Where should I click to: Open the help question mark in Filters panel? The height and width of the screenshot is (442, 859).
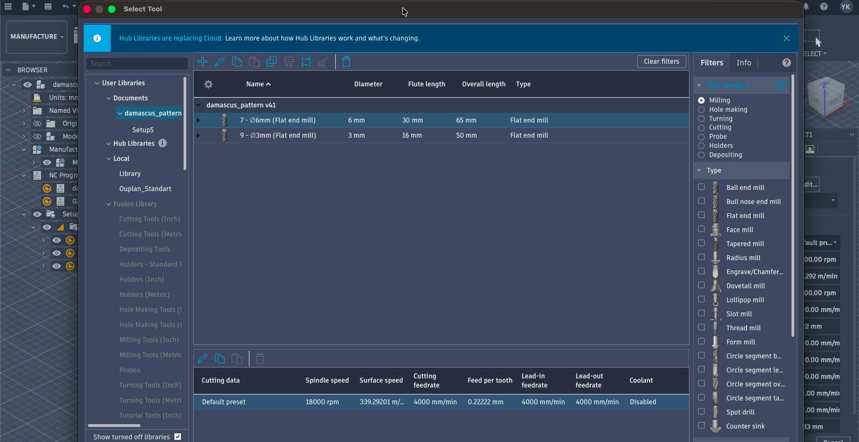coord(787,63)
